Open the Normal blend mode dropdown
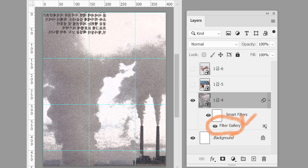Image resolution: width=308 pixels, height=168 pixels. pyautogui.click(x=213, y=44)
